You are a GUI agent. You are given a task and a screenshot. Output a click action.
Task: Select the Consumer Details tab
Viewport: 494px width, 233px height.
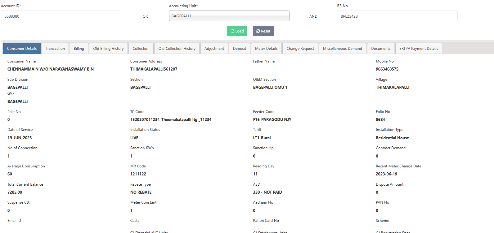22,49
